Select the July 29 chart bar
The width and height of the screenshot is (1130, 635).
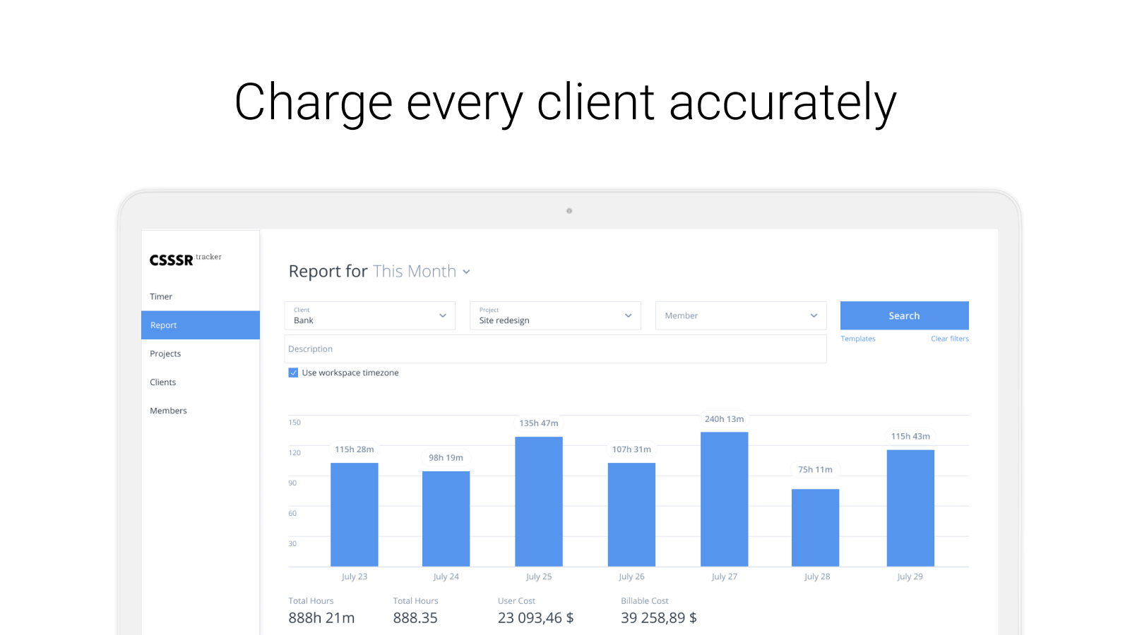pos(910,508)
